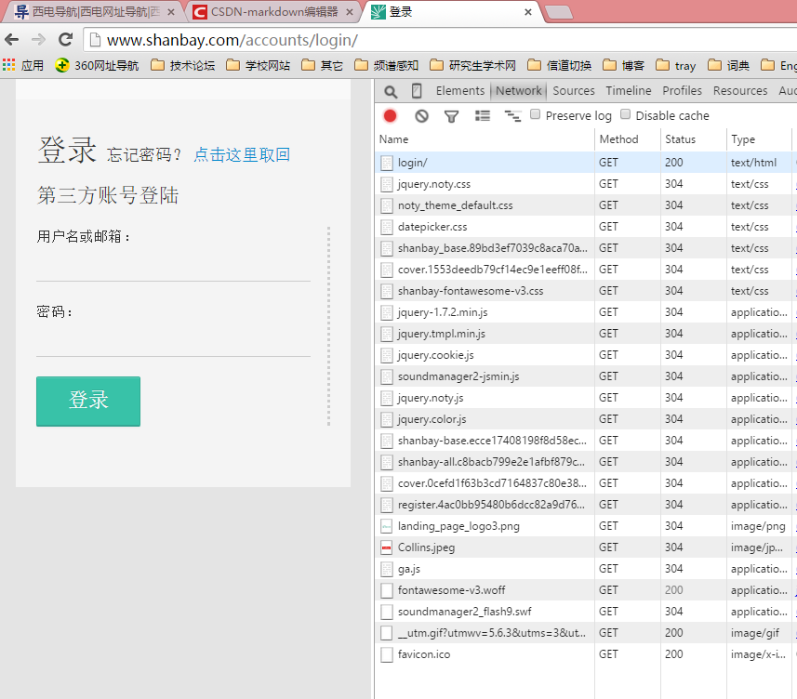Viewport: 797px width, 699px height.
Task: Expand the 研究生学术网 bookmark folder
Action: (x=472, y=66)
